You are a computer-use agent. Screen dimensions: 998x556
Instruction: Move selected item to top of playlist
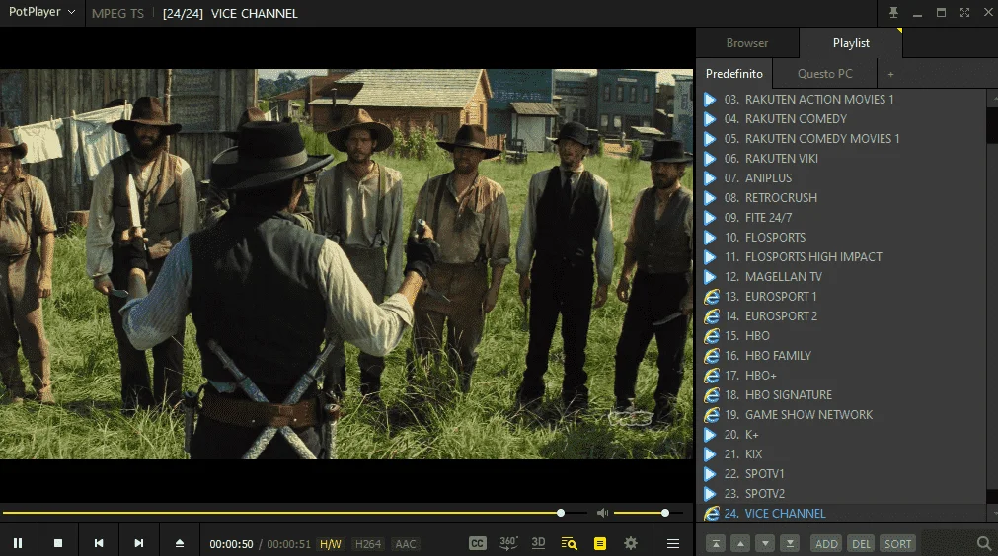(716, 544)
